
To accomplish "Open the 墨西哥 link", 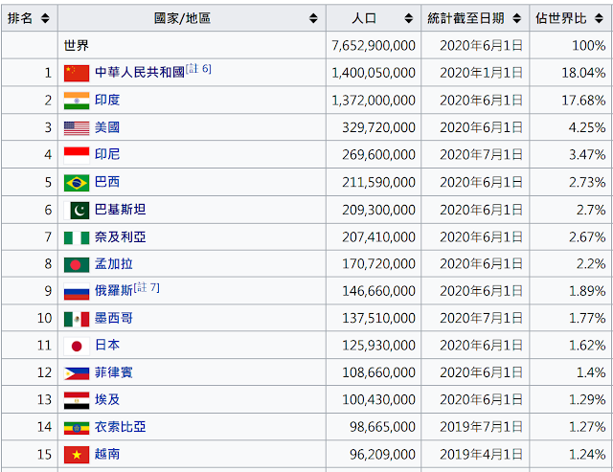I will click(114, 318).
